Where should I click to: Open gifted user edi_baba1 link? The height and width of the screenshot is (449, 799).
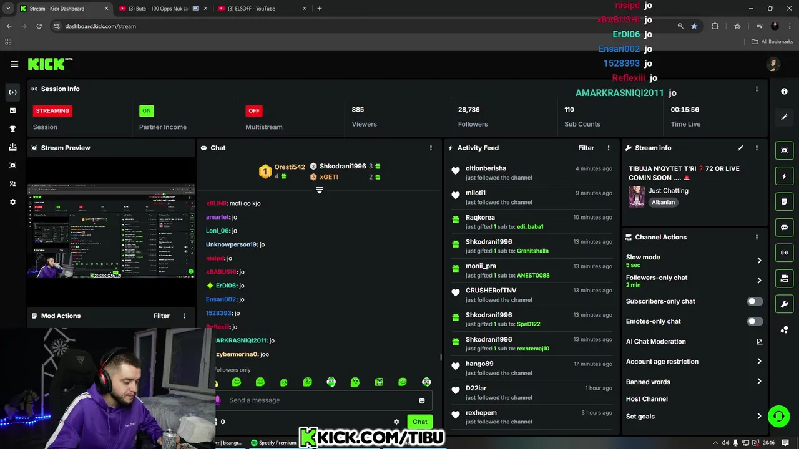point(530,227)
